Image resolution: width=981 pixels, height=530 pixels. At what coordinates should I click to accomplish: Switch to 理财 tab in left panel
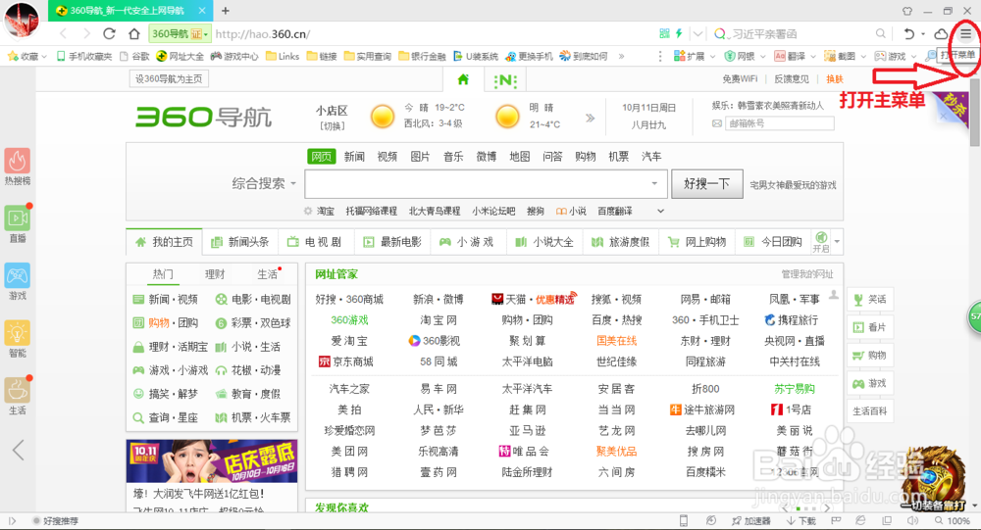pyautogui.click(x=215, y=274)
